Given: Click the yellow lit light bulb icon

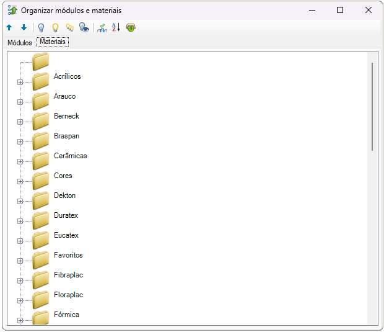Looking at the screenshot, I should pyautogui.click(x=56, y=27).
